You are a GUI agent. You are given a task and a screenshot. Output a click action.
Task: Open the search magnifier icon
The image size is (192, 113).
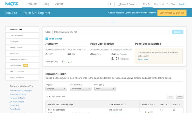110,4
